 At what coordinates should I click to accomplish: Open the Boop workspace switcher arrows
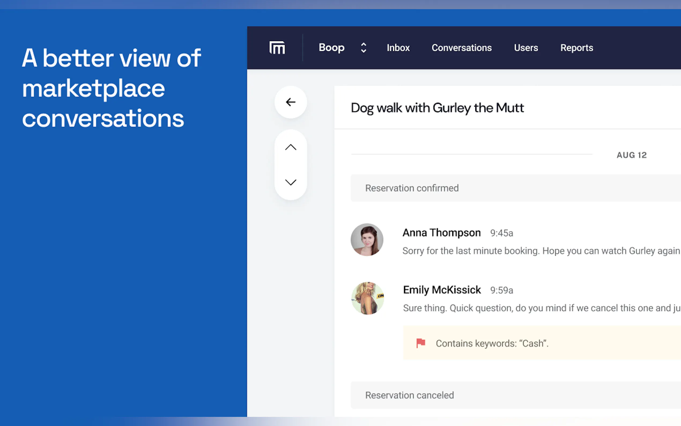(x=364, y=47)
